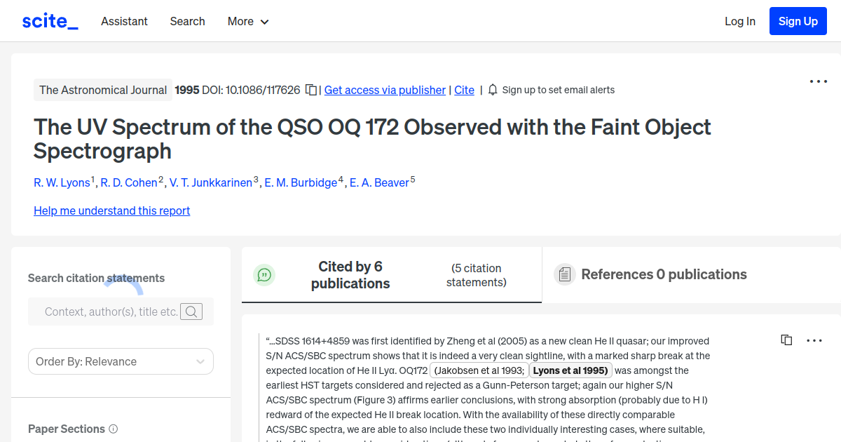Click the bell icon for email alerts
This screenshot has width=841, height=442.
tap(493, 90)
